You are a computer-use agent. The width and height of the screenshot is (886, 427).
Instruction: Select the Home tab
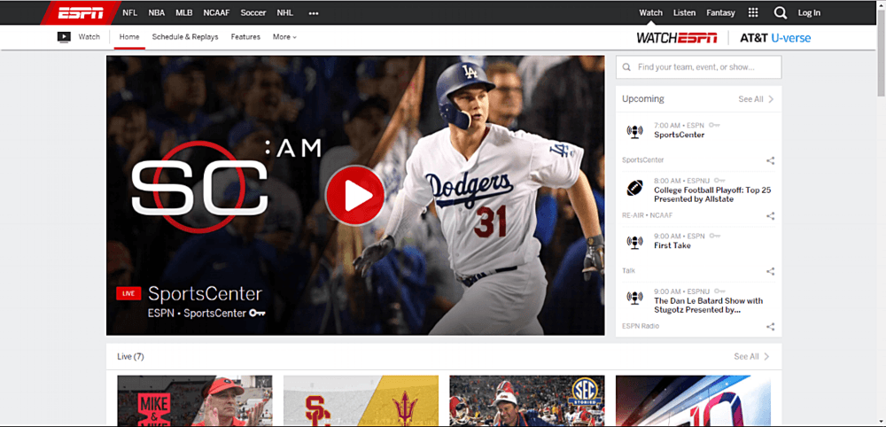click(129, 37)
